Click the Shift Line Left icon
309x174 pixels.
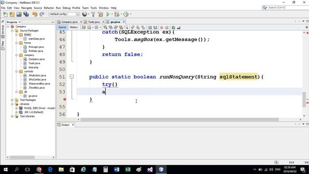point(150,28)
